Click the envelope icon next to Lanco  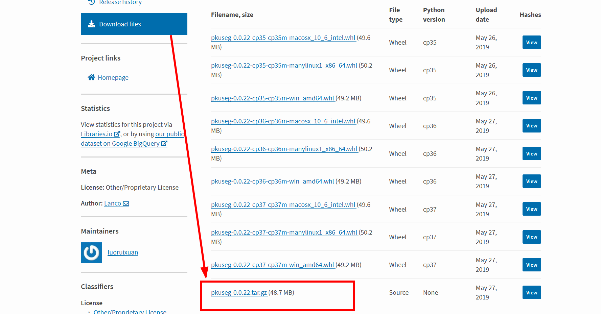[125, 203]
